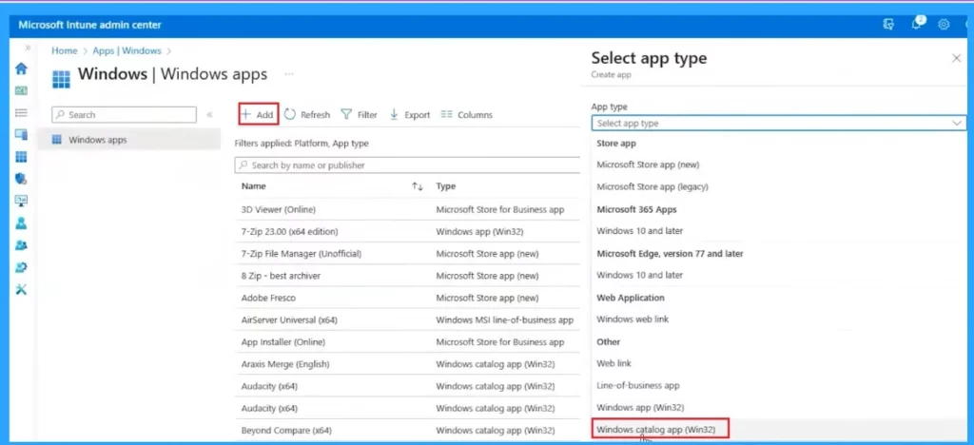Screen dimensions: 974x445
Task: Click Filters applied: Platform, App type text
Action: (302, 144)
